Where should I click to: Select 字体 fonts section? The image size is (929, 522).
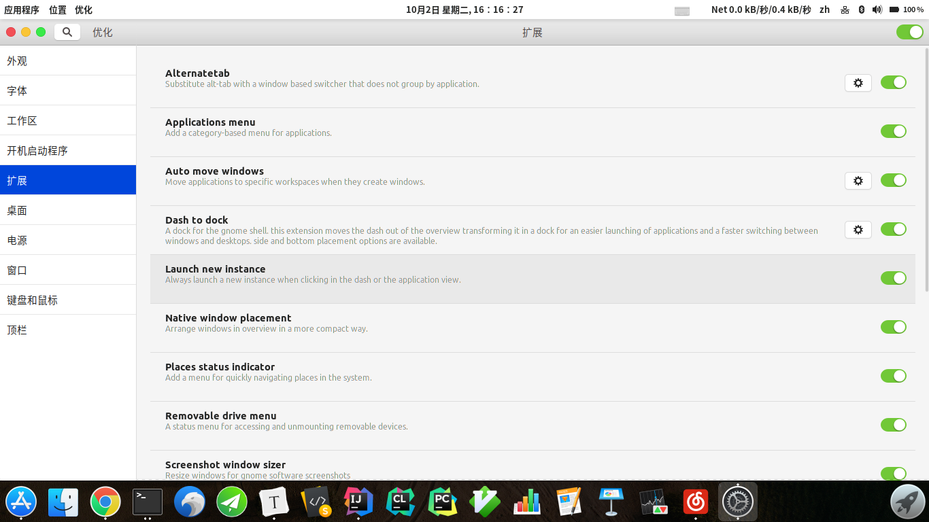68,90
